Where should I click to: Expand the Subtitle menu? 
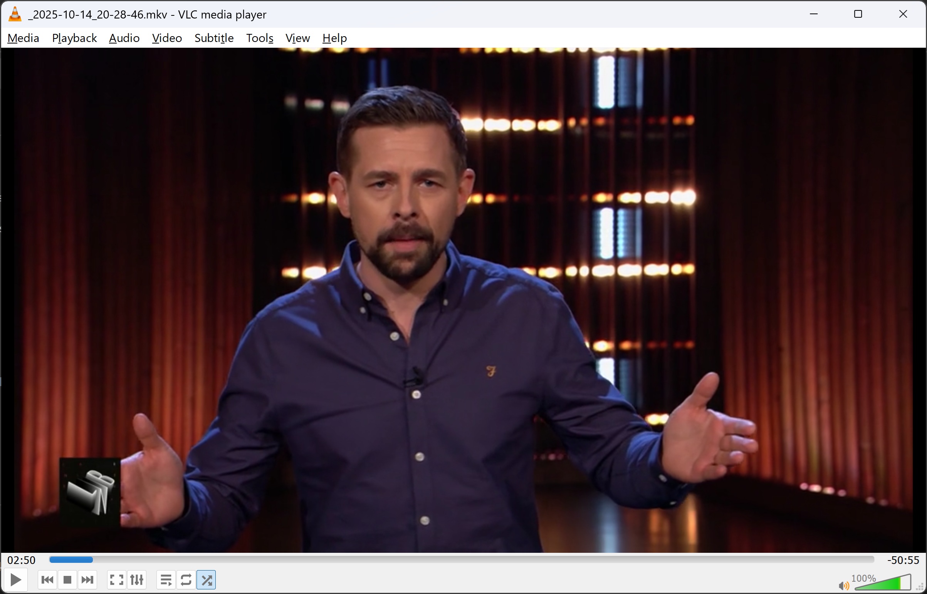point(214,38)
